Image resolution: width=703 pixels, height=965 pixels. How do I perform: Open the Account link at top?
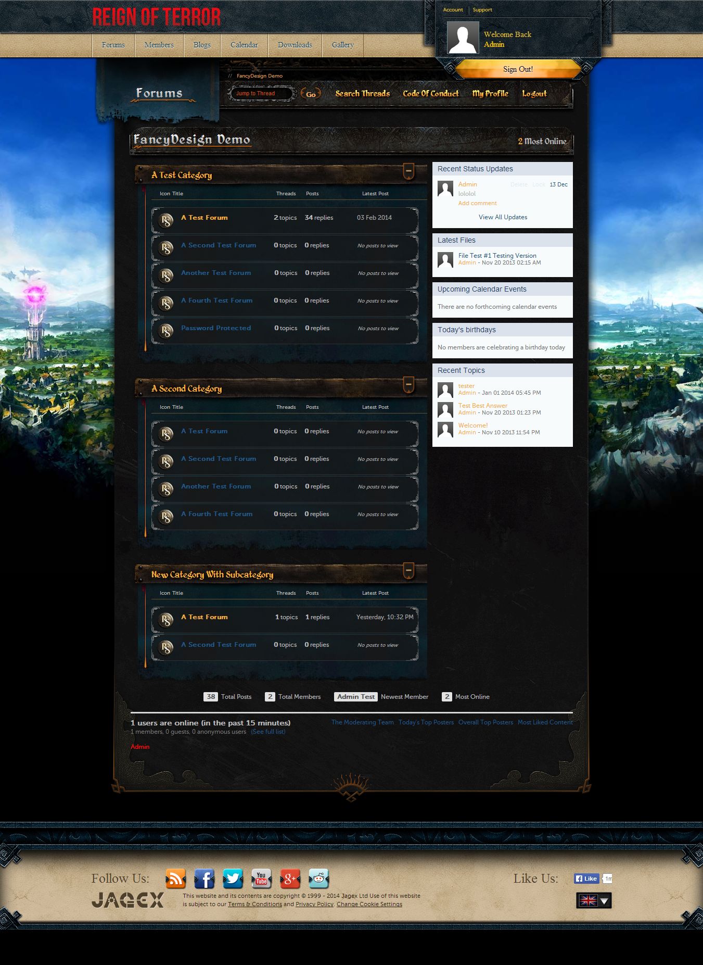point(453,10)
